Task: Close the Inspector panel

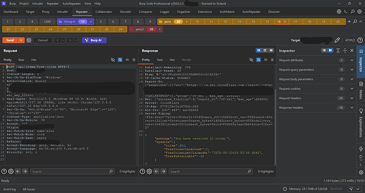Action: click(352, 50)
